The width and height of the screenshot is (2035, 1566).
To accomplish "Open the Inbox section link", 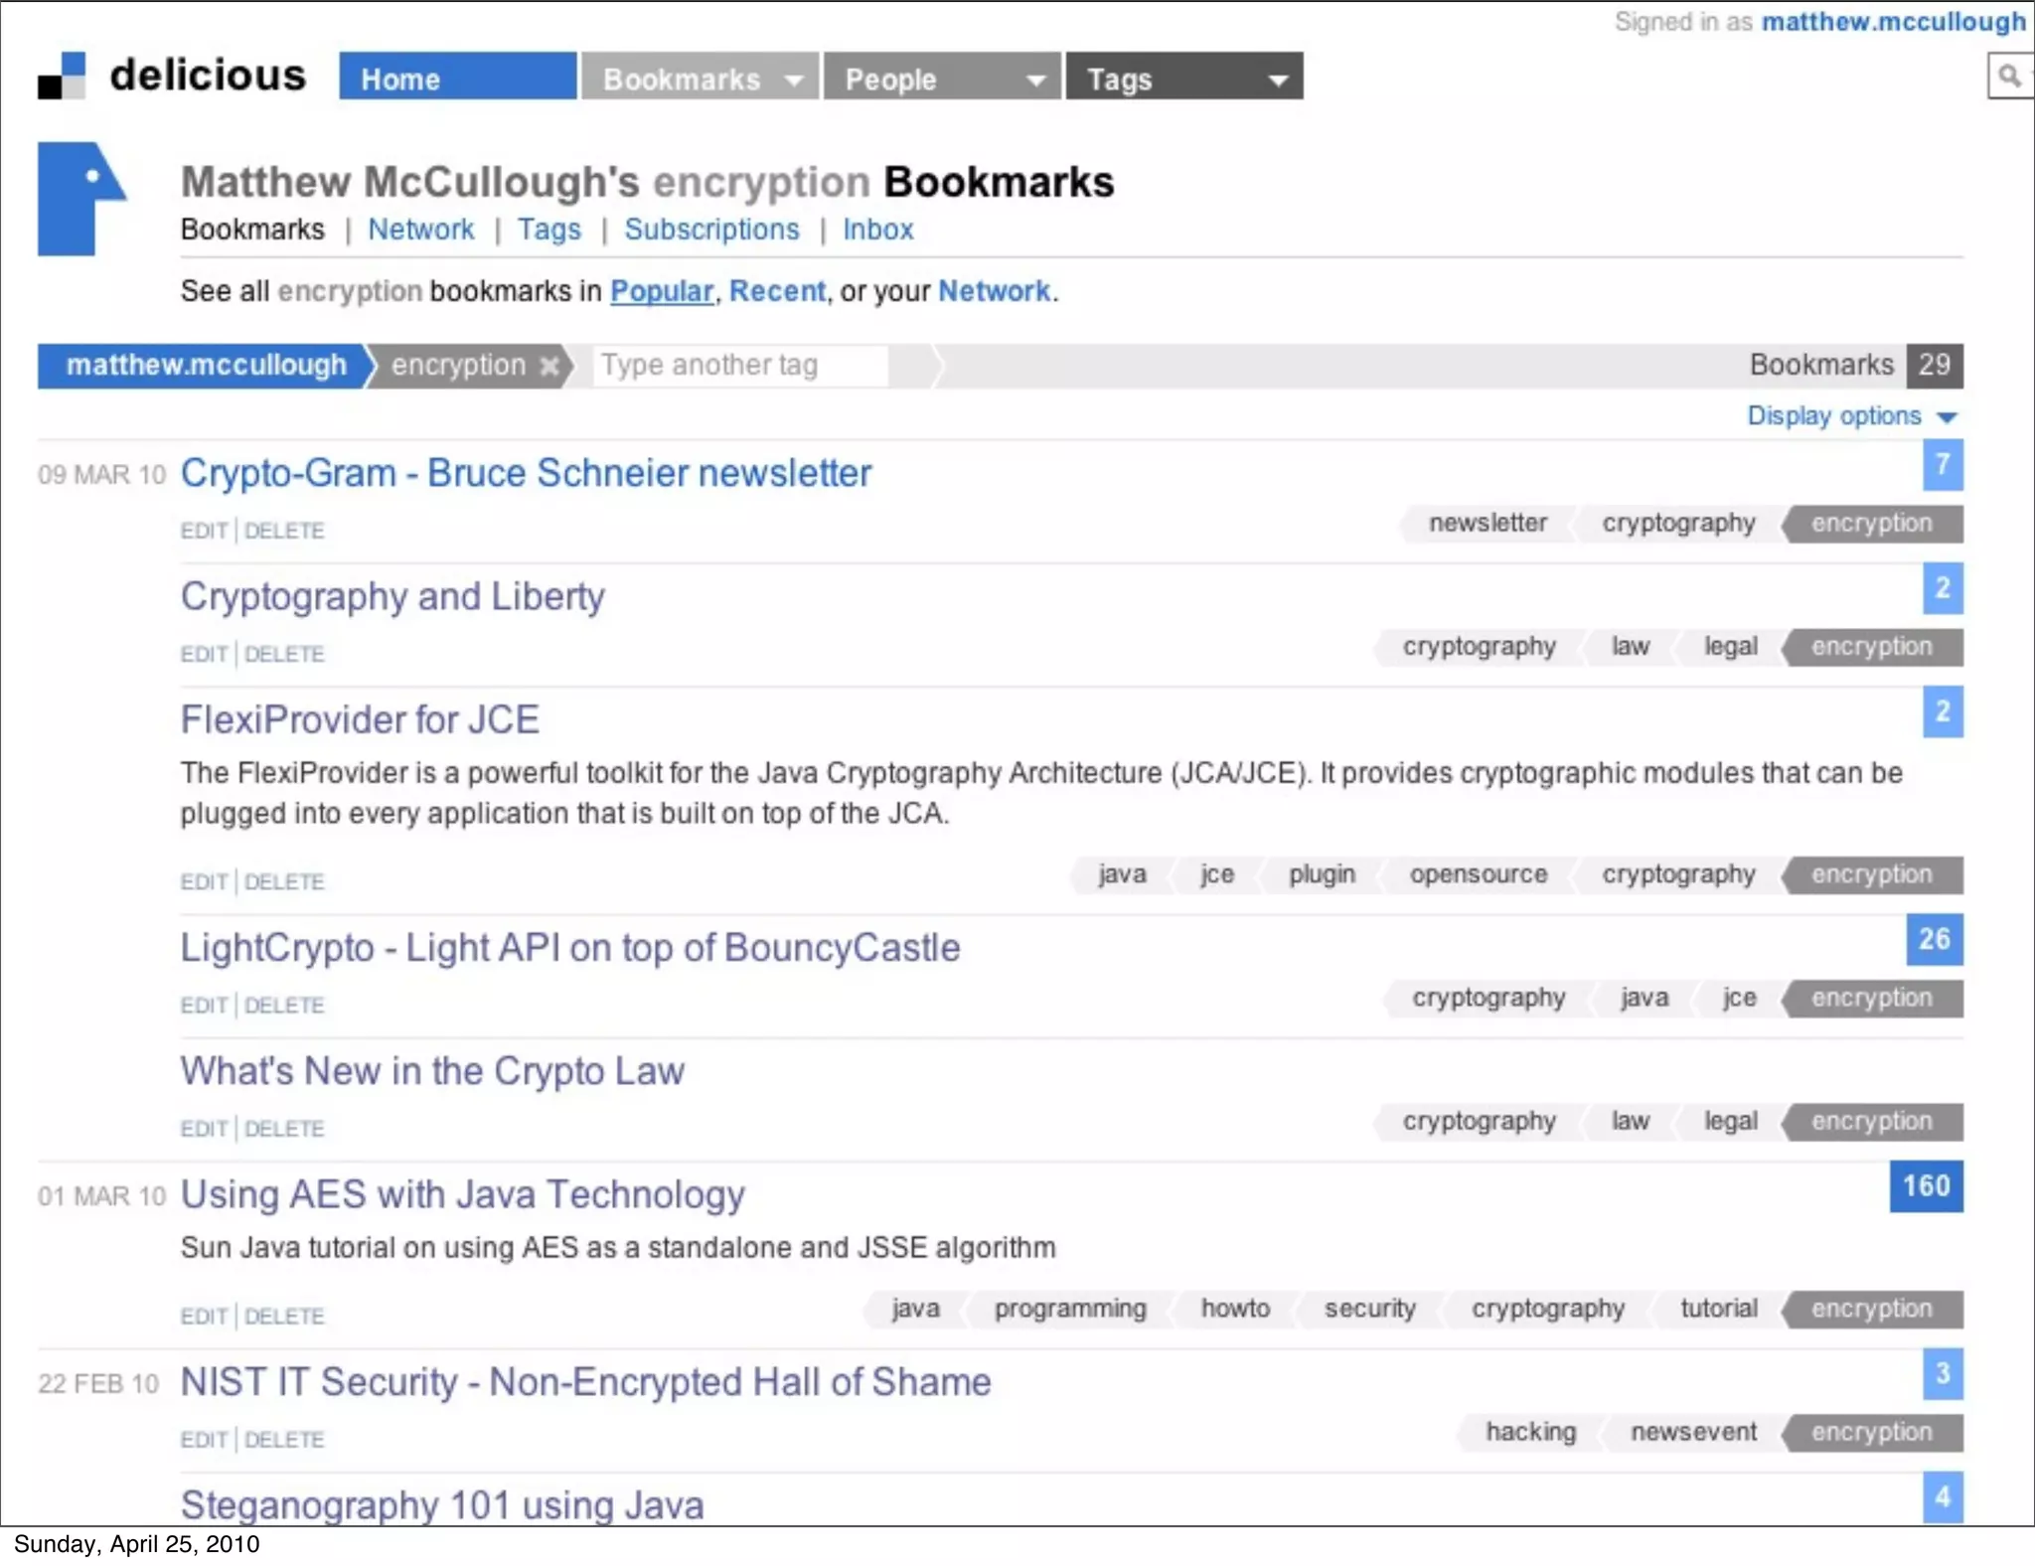I will point(877,230).
